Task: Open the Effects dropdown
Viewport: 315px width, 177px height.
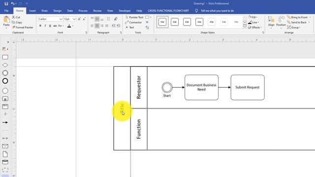Action: pos(255,28)
